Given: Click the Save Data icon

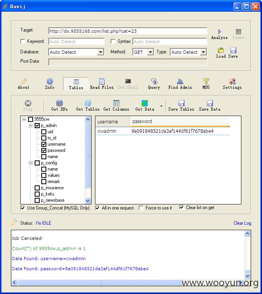Looking at the screenshot, I should [210, 103].
